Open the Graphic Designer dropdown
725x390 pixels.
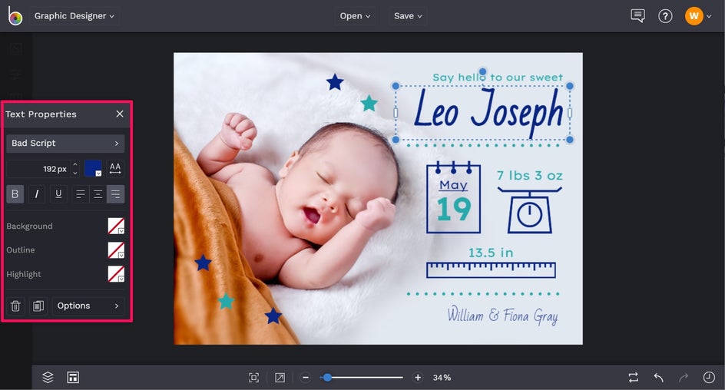pyautogui.click(x=74, y=15)
